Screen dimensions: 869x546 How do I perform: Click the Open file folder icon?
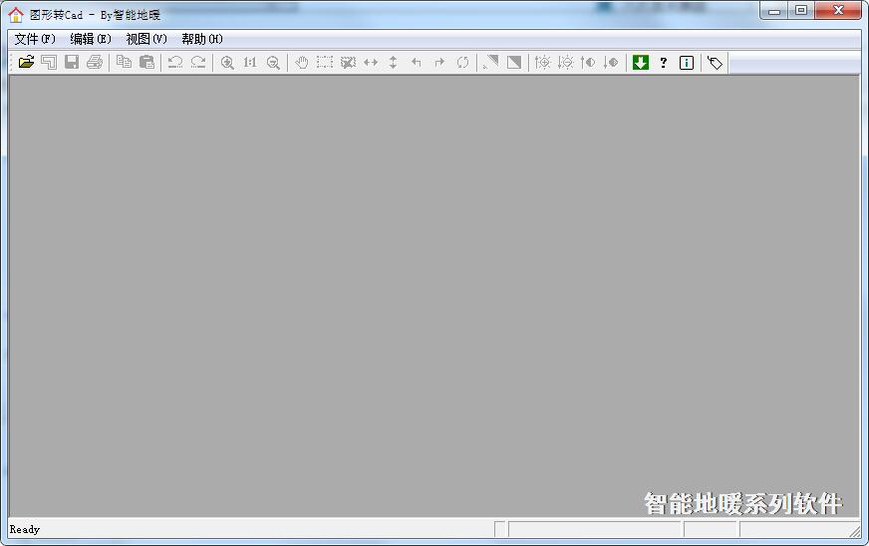[x=26, y=62]
